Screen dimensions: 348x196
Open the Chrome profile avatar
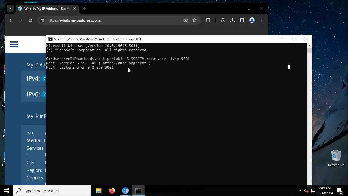(x=252, y=20)
